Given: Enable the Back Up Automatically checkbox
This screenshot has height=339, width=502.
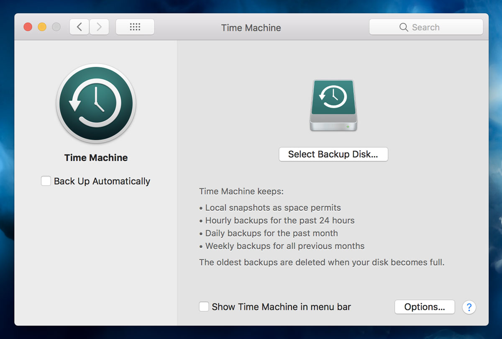Looking at the screenshot, I should click(x=46, y=181).
